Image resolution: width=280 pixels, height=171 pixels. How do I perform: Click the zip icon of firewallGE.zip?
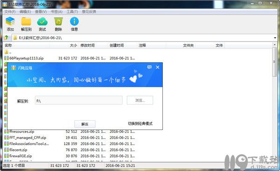coord(7,156)
